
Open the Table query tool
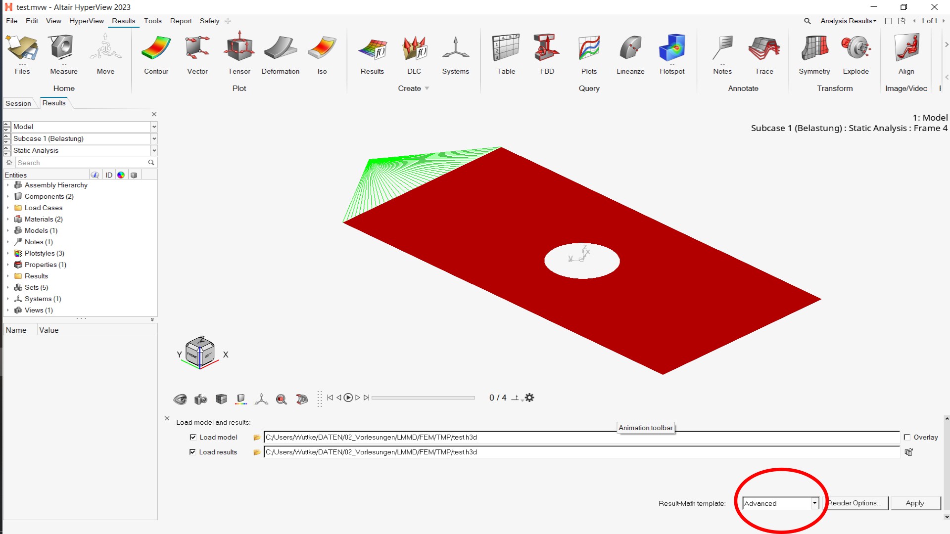[506, 48]
